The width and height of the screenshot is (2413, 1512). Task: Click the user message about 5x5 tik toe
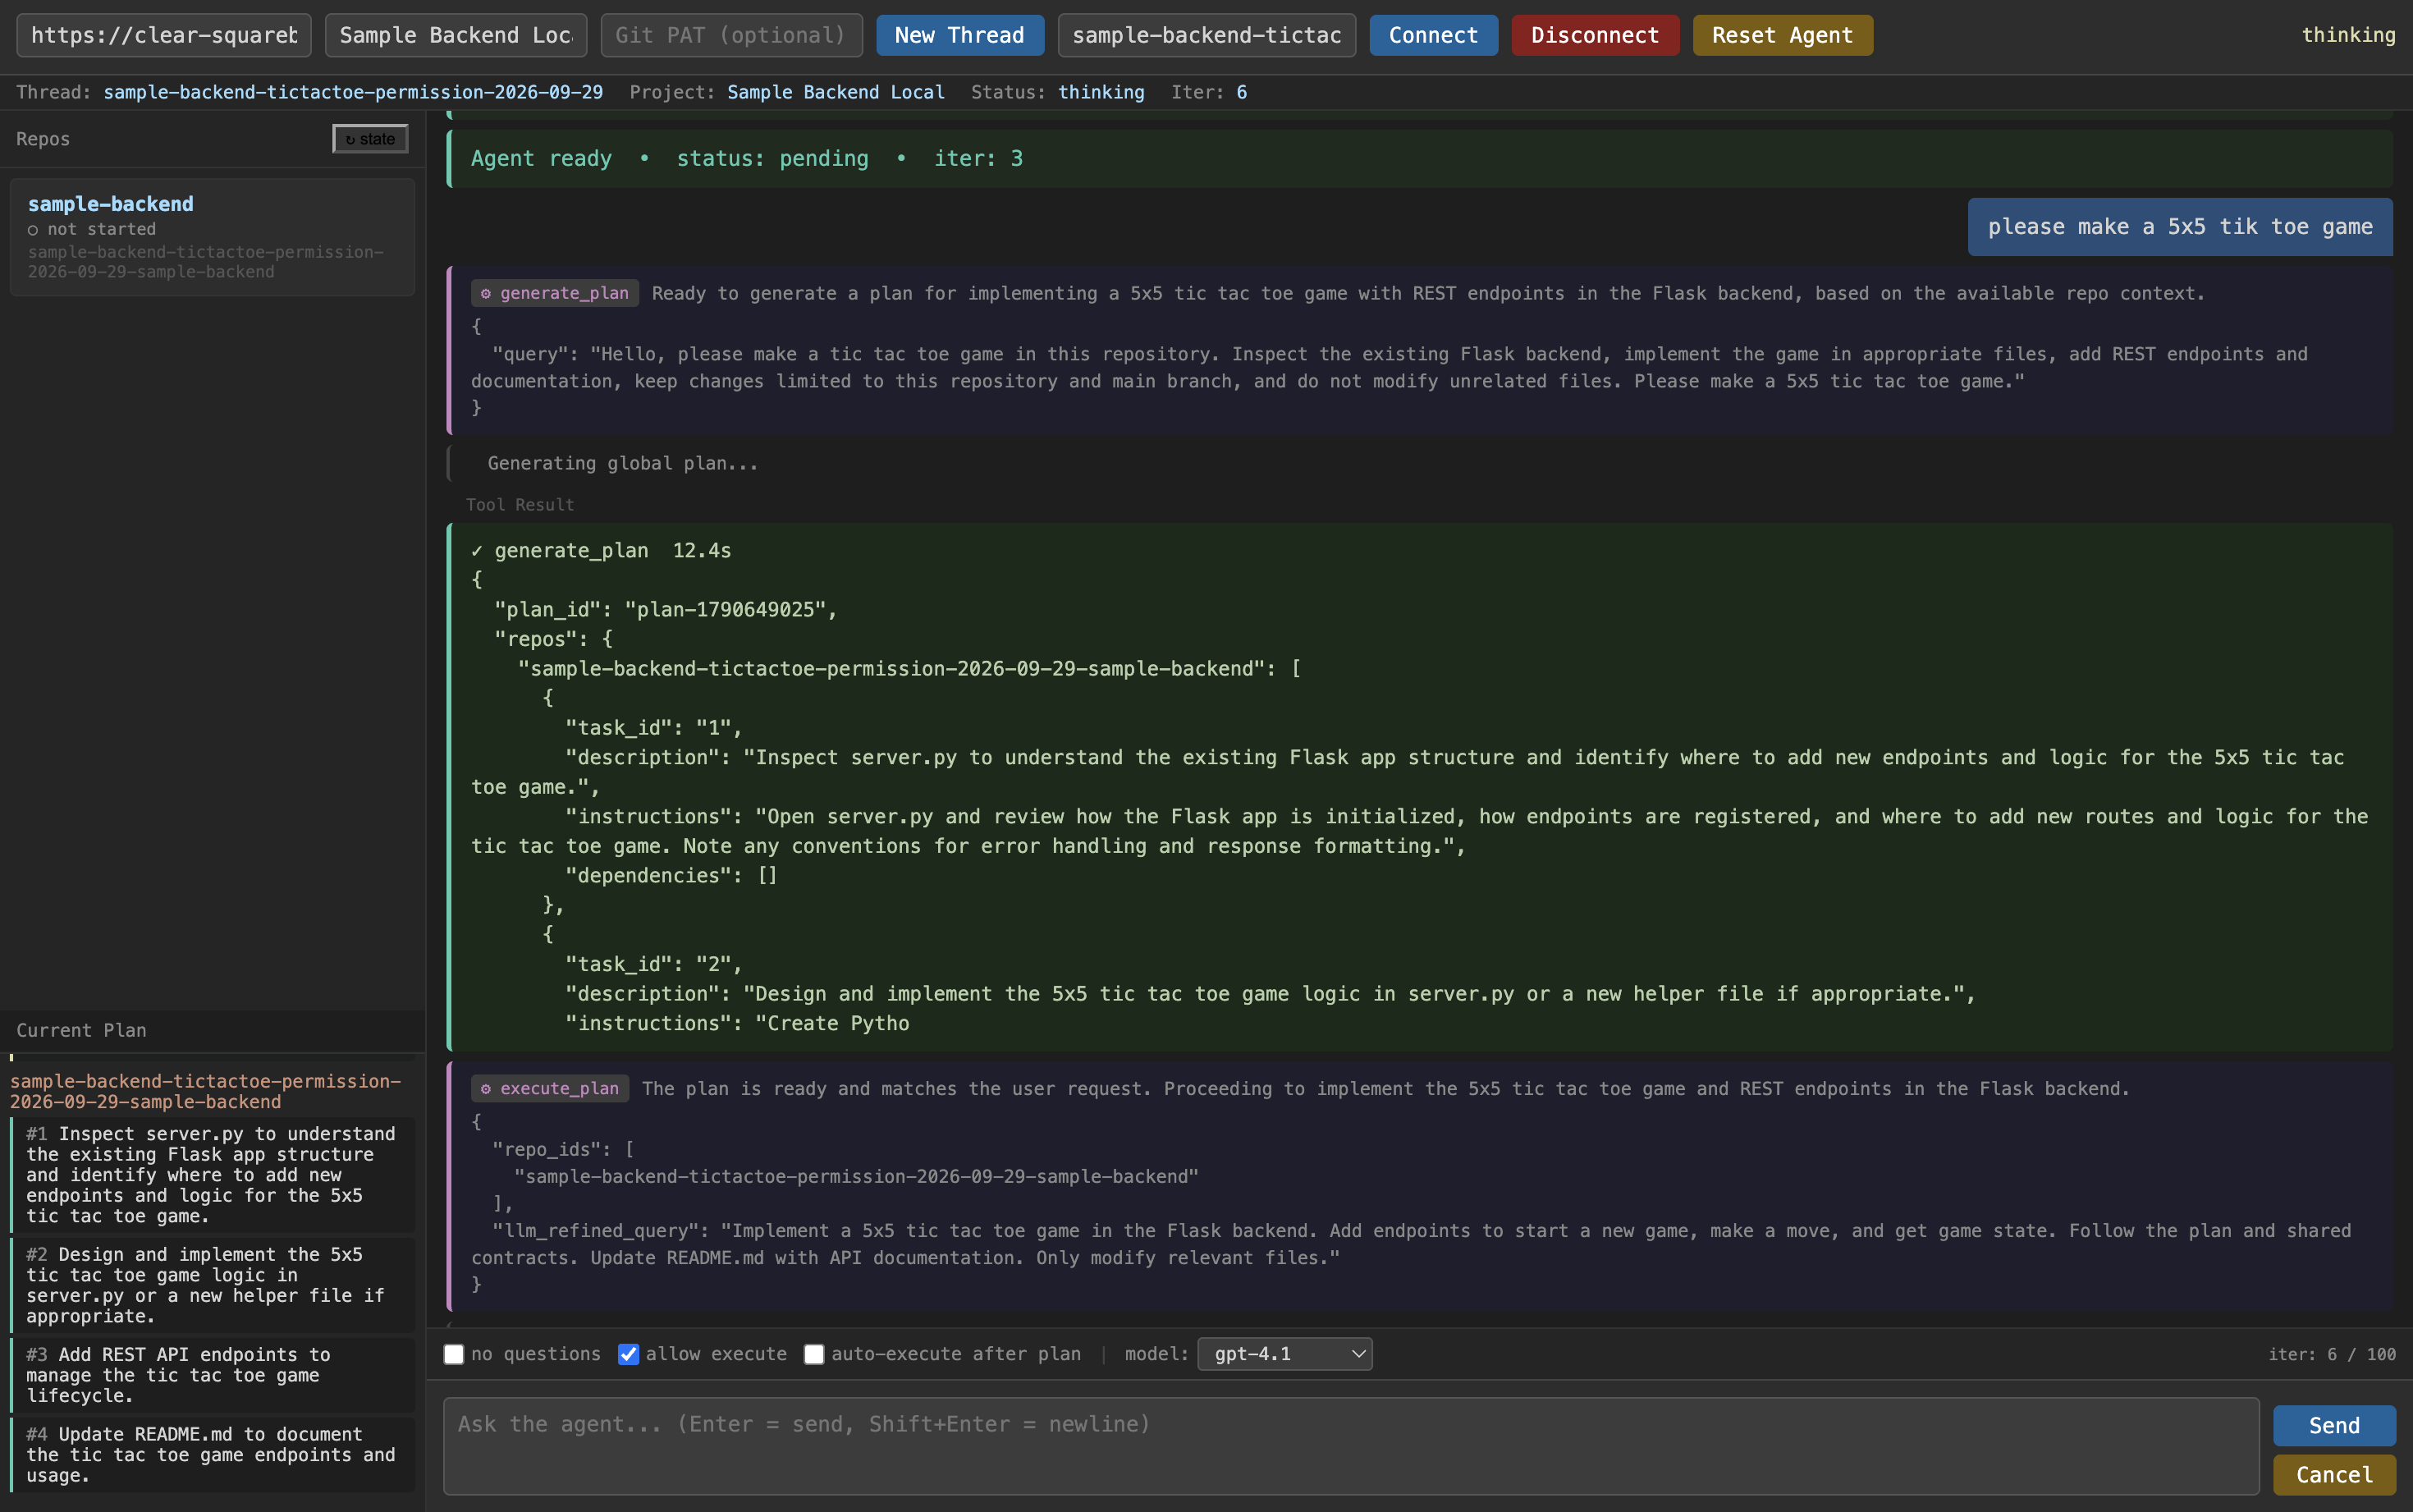click(x=2180, y=227)
